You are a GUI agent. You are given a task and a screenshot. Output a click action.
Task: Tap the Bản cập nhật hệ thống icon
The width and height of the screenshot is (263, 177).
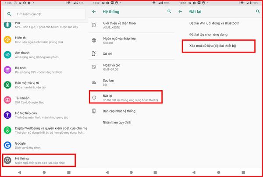point(94,111)
